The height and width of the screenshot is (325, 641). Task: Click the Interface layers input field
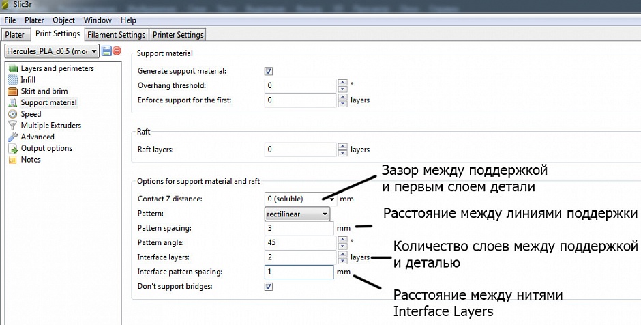(301, 257)
